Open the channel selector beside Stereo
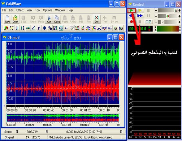 [x=17, y=132]
